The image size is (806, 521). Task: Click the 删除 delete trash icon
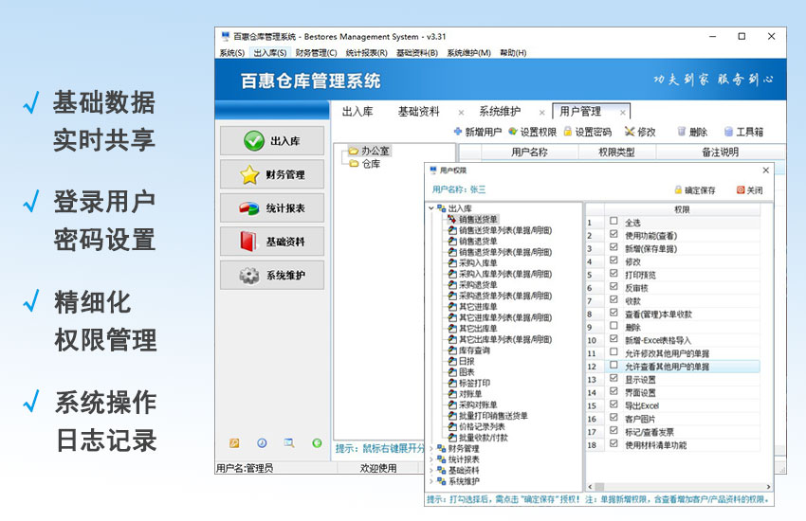681,132
